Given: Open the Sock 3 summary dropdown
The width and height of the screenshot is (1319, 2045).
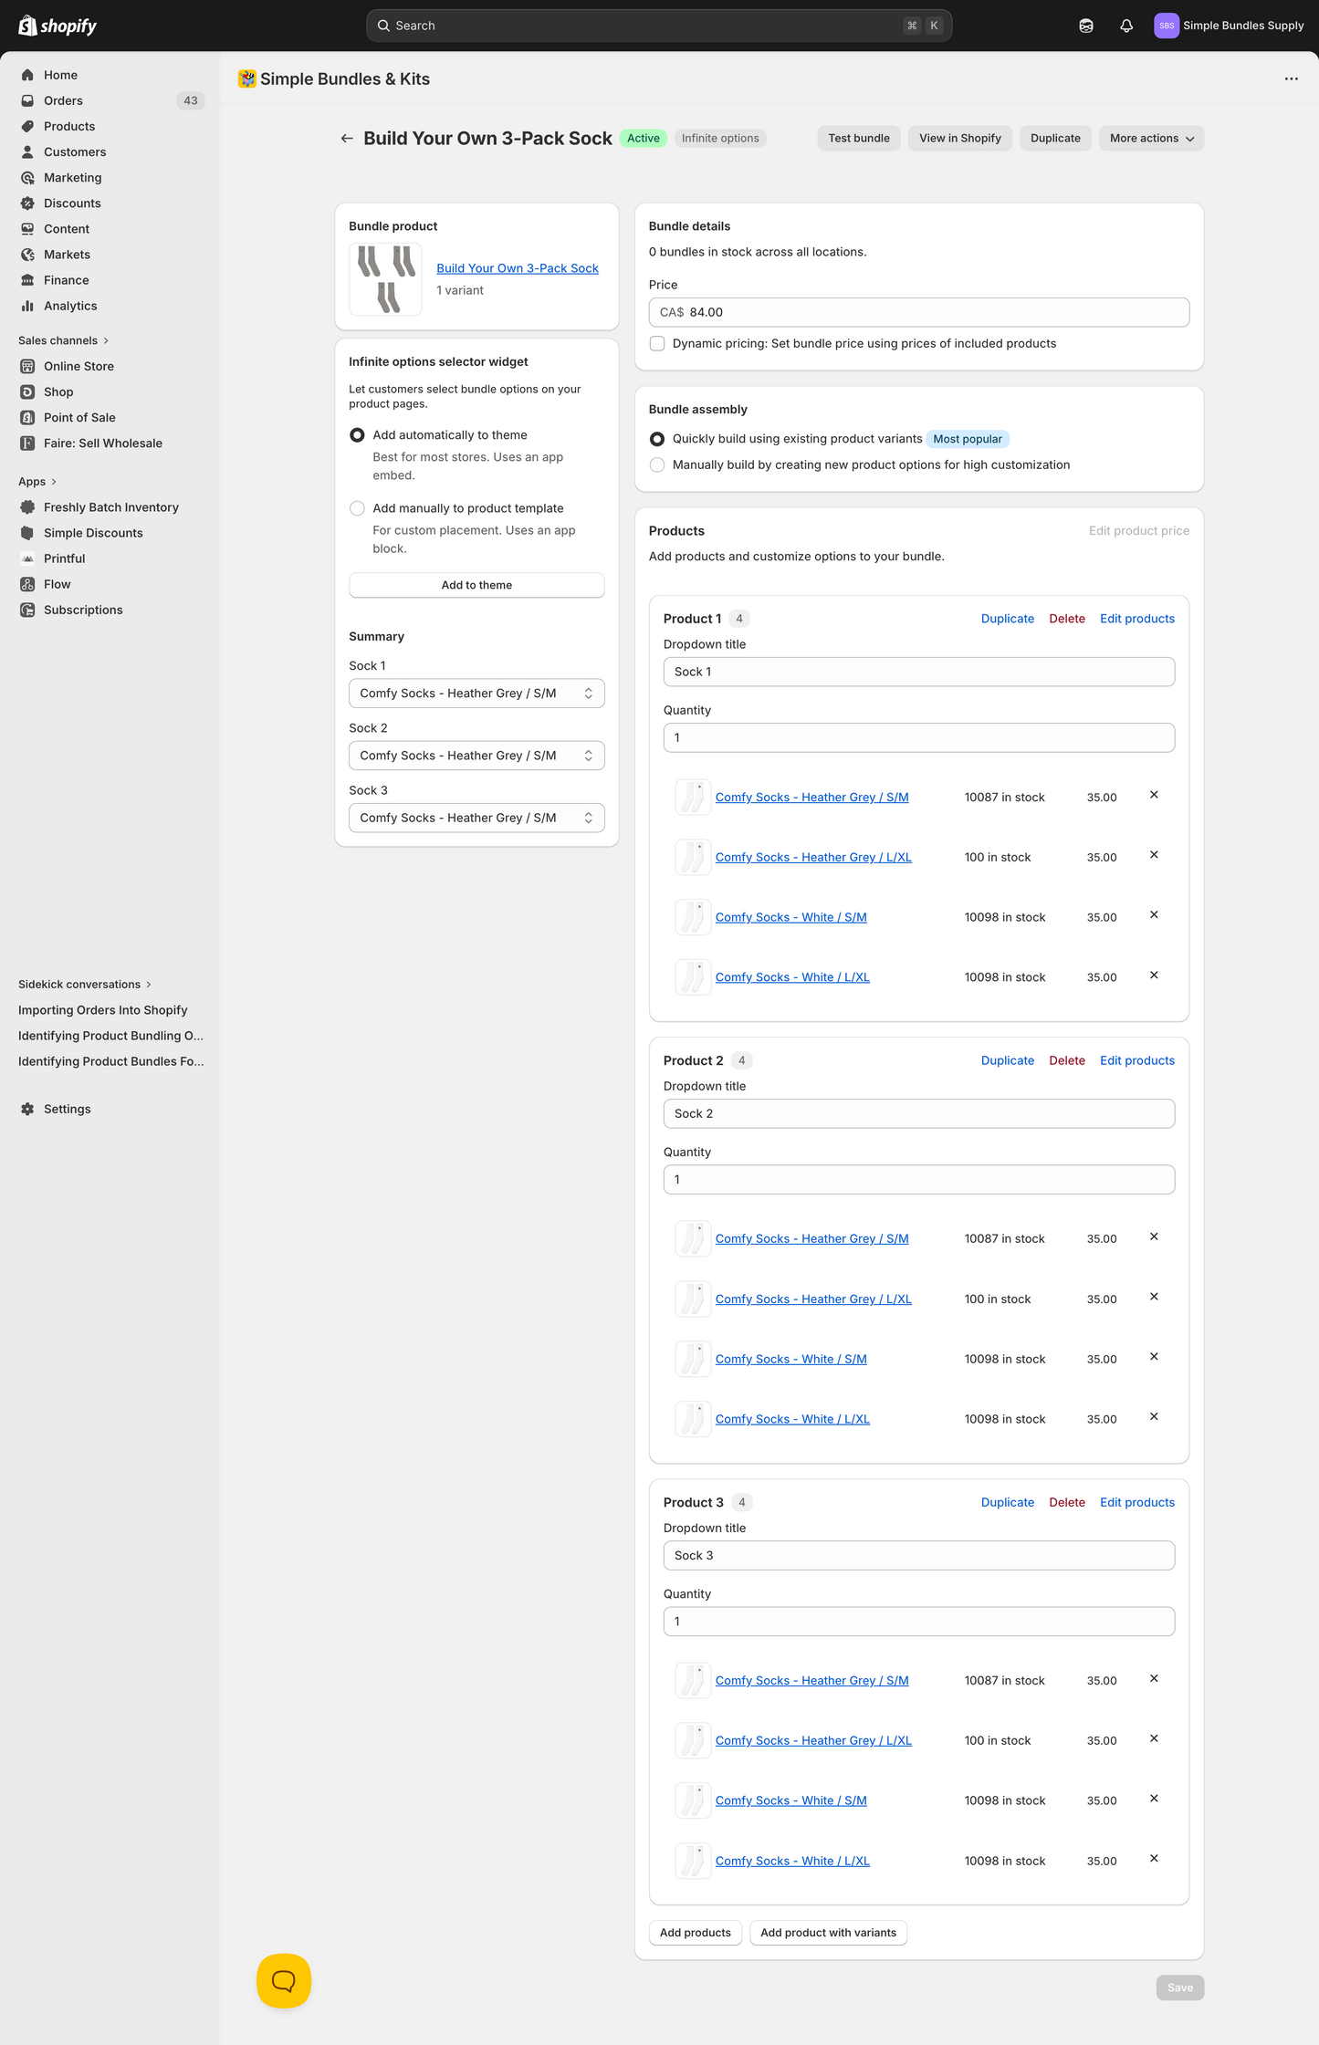Looking at the screenshot, I should coord(476,818).
